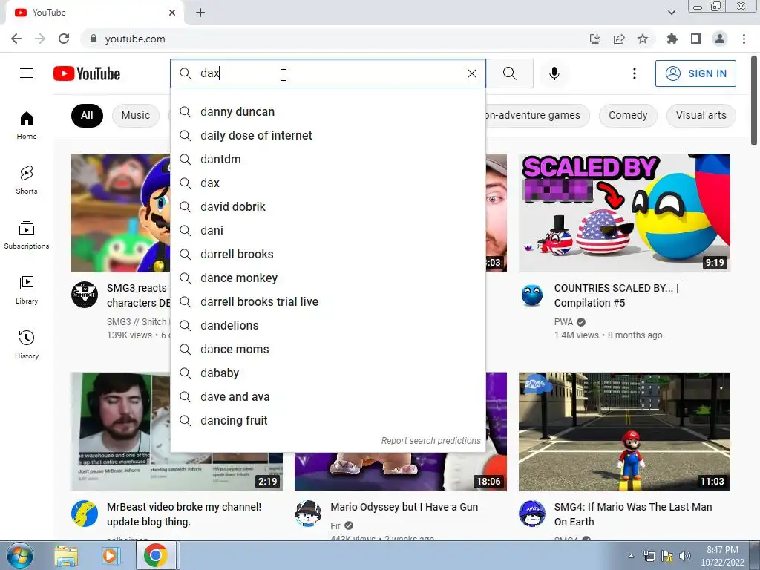Bookmark this page with the star
The height and width of the screenshot is (570, 760).
[x=643, y=39]
